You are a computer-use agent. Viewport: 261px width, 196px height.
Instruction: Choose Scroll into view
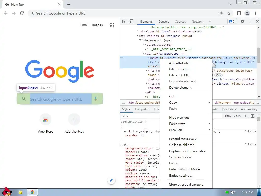(x=186, y=157)
